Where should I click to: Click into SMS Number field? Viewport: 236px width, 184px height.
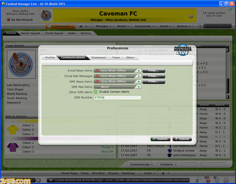[117, 97]
